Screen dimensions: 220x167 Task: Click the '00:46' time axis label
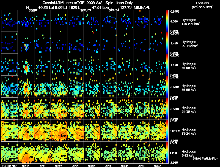(141, 166)
